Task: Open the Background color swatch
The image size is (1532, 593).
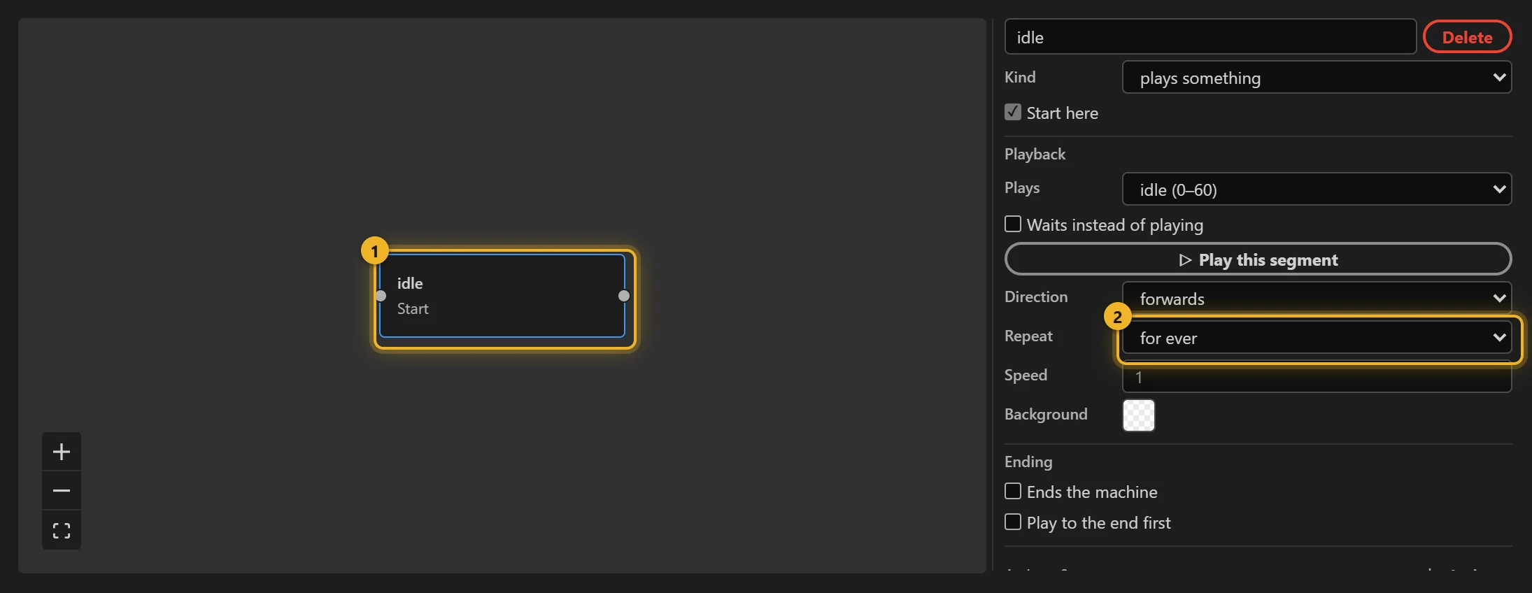Action: coord(1139,415)
